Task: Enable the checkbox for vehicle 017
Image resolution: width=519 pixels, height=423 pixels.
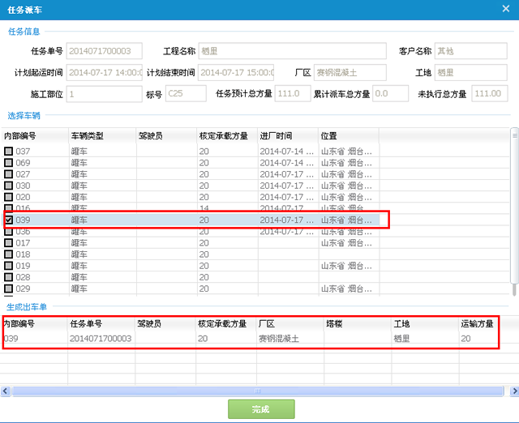Action: 8,243
